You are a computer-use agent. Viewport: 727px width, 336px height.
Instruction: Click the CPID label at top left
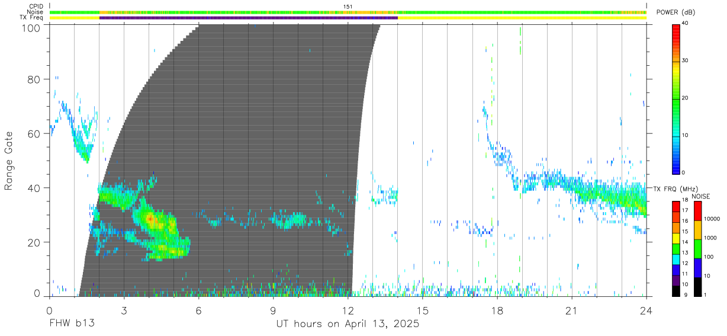pos(36,7)
